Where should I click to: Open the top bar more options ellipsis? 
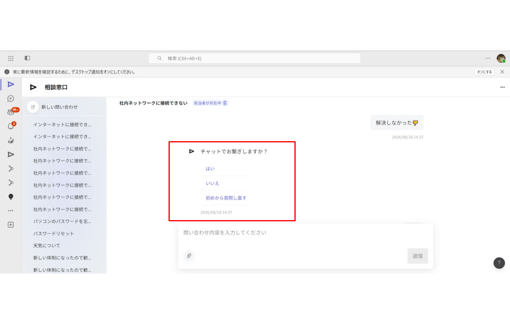488,58
